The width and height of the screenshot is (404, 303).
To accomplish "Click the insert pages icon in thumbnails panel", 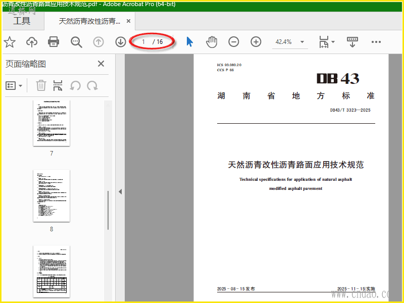I will point(58,85).
